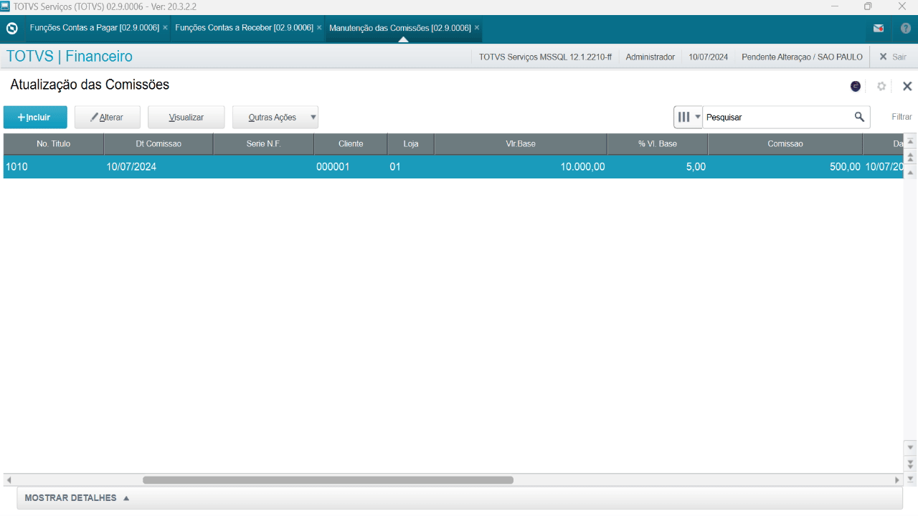Viewport: 918px width, 516px height.
Task: Select the 500,00 commission cell
Action: point(785,167)
